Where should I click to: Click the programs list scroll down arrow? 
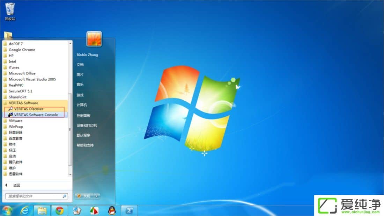point(70,174)
